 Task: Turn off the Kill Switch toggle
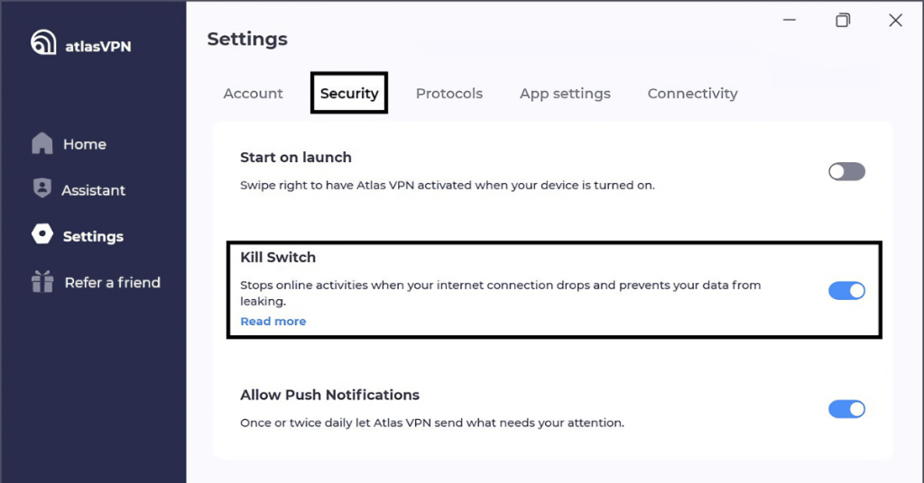click(x=846, y=291)
